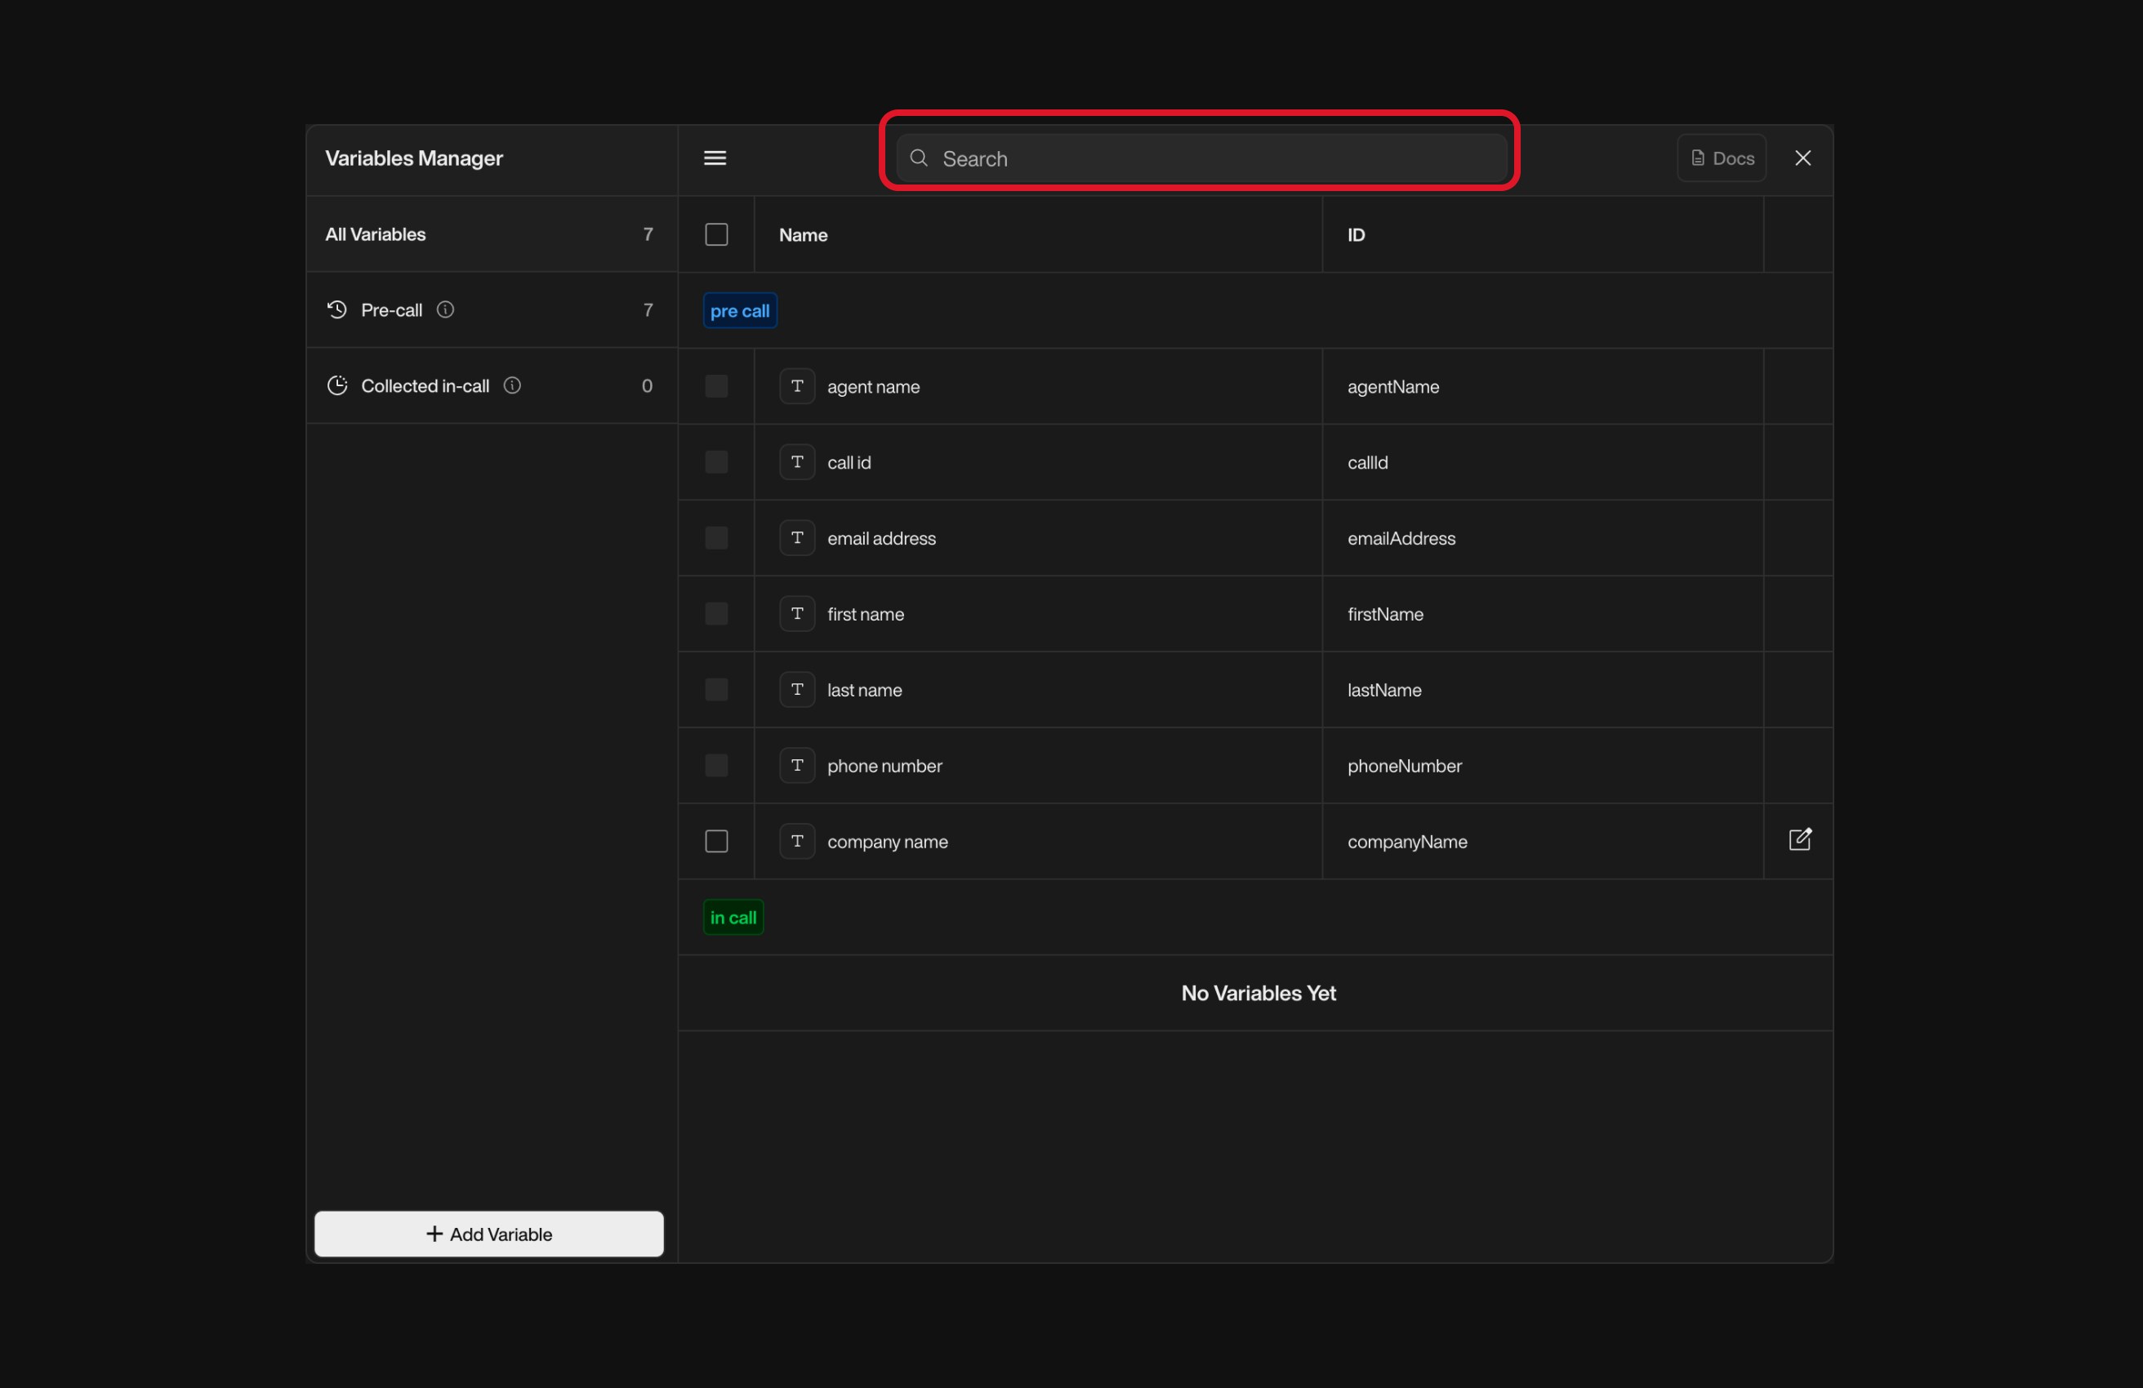Screen dimensions: 2143x1388
Task: Click the text type icon beside agent name
Action: coord(796,386)
